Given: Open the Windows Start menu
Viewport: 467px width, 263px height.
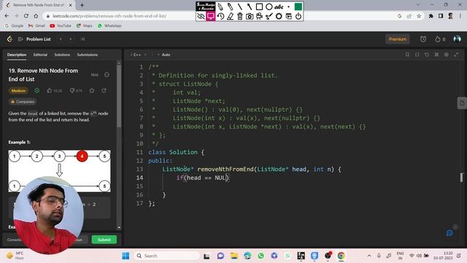Looking at the screenshot, I should point(126,256).
